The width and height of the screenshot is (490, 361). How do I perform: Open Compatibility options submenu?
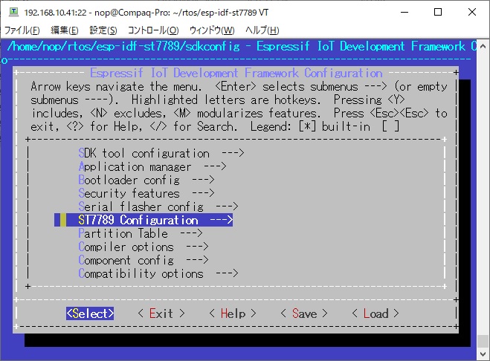[158, 273]
